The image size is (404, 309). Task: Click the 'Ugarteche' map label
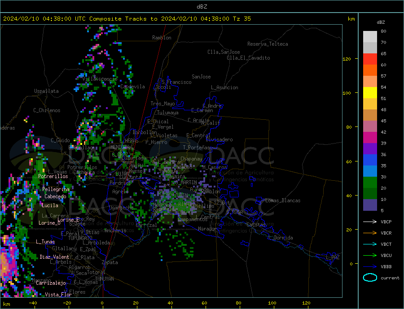tap(121, 208)
